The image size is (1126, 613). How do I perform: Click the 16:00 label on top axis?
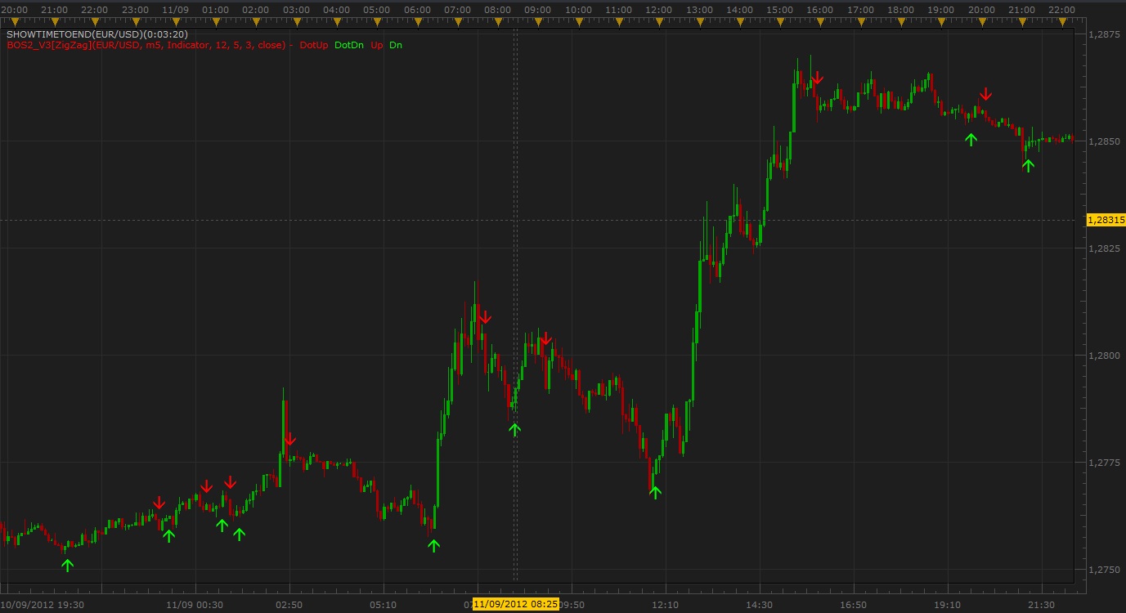point(820,9)
